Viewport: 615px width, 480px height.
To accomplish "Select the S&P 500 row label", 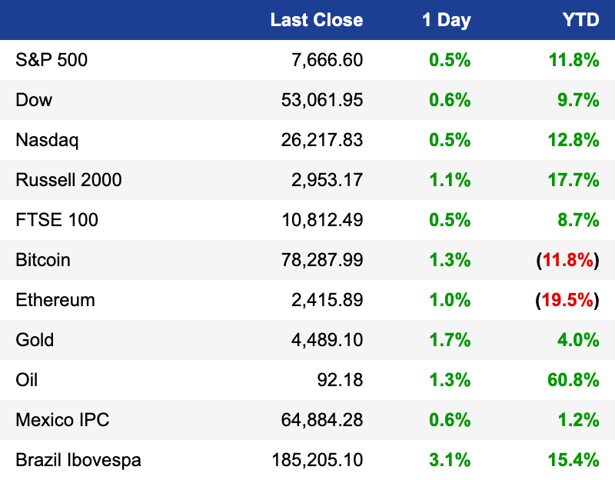I will (52, 60).
